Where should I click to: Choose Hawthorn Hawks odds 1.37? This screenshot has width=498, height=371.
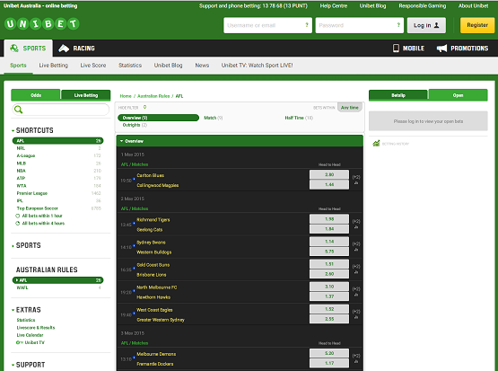point(329,296)
